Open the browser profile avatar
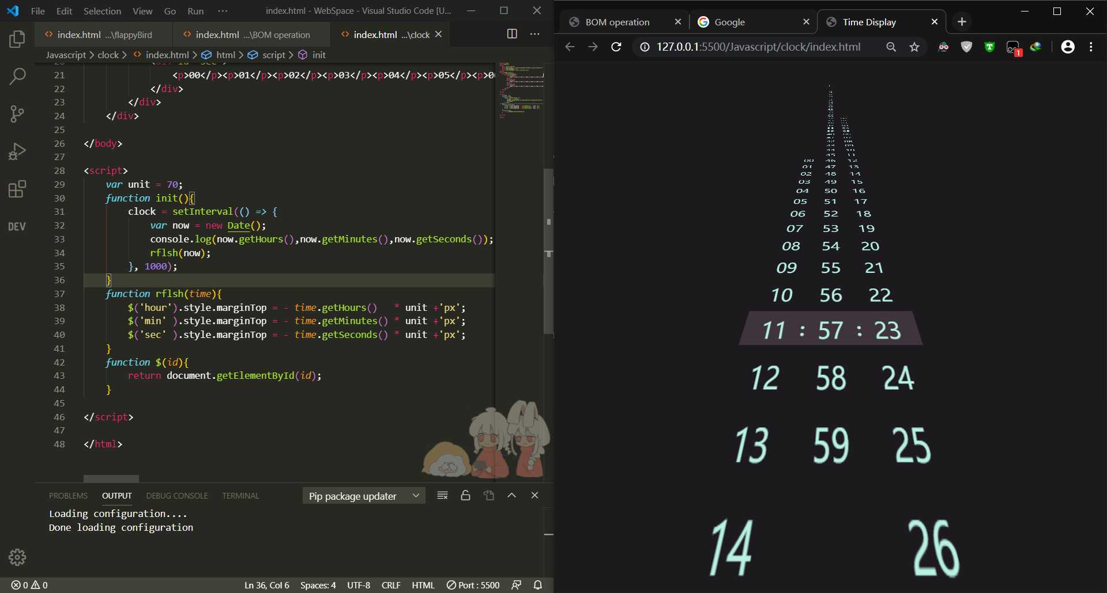The height and width of the screenshot is (593, 1107). pyautogui.click(x=1068, y=47)
